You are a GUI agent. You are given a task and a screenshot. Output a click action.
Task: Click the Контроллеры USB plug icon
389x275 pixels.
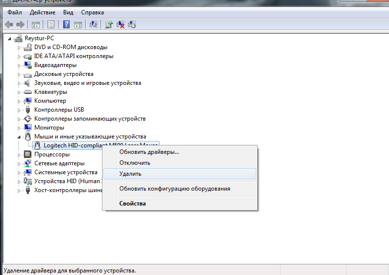(28, 110)
